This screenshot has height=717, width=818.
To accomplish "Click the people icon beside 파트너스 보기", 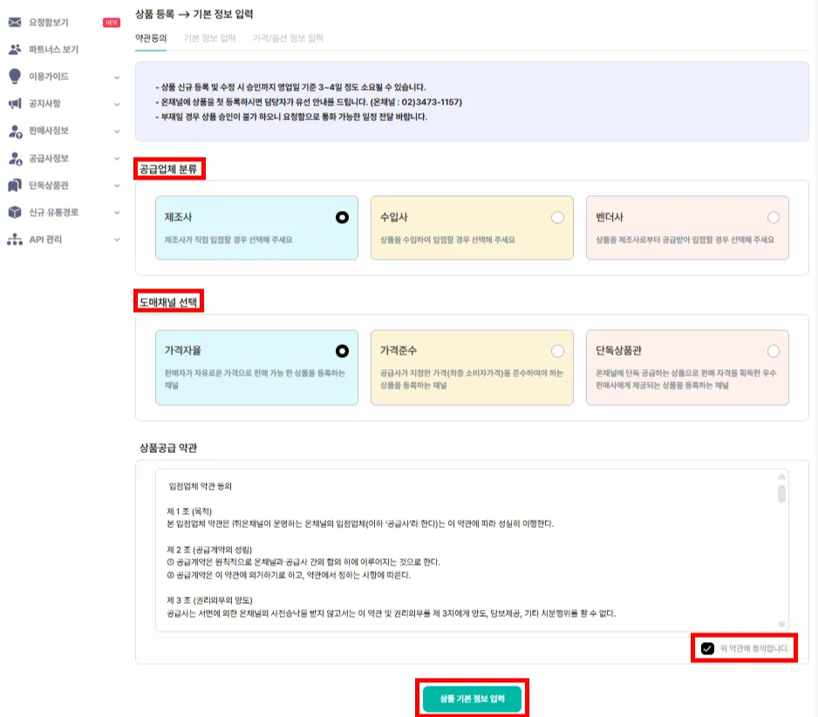I will click(15, 49).
